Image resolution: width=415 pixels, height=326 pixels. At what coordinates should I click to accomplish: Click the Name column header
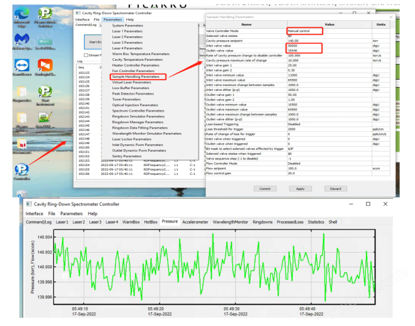click(x=246, y=24)
